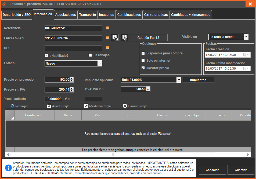
Task: Click the barcode add icon beside EAN13
Action: click(x=124, y=38)
